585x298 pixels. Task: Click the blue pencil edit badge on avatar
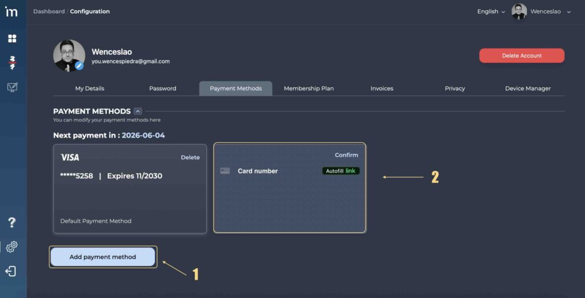(x=79, y=66)
